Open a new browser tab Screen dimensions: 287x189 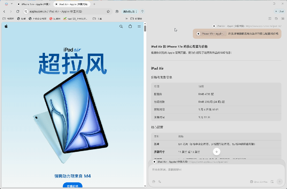pos(94,4)
